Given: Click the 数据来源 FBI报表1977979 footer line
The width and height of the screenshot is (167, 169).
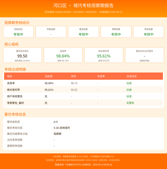Looking at the screenshot, I should pos(83,165).
